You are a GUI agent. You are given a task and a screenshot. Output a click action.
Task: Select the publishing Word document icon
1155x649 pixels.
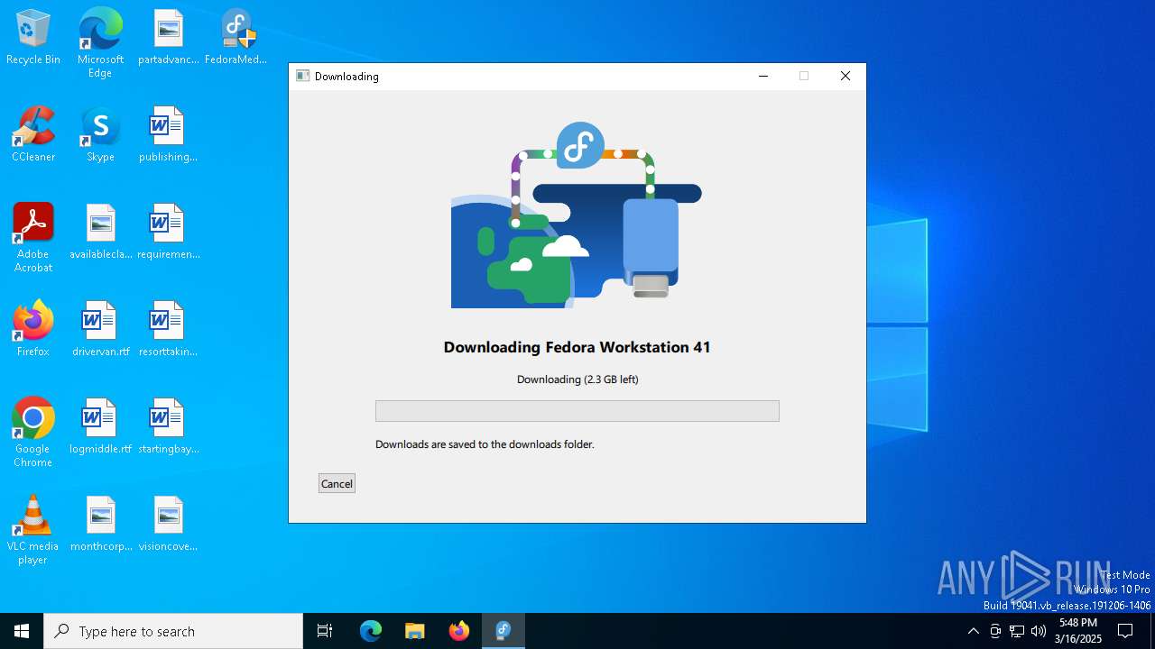click(x=168, y=135)
